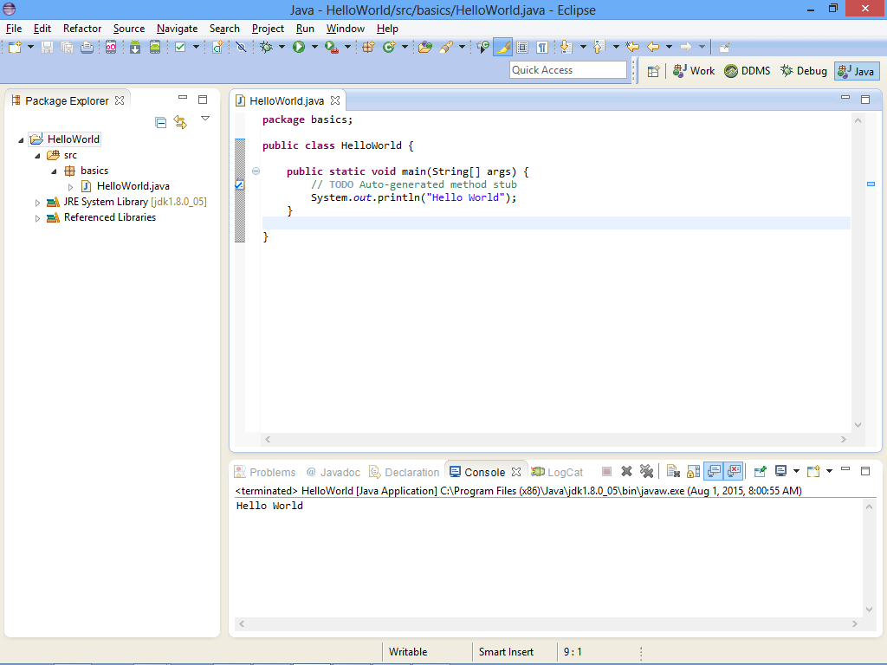This screenshot has height=665, width=887.
Task: Click the Skip All Breakpoints icon
Action: pos(241,48)
